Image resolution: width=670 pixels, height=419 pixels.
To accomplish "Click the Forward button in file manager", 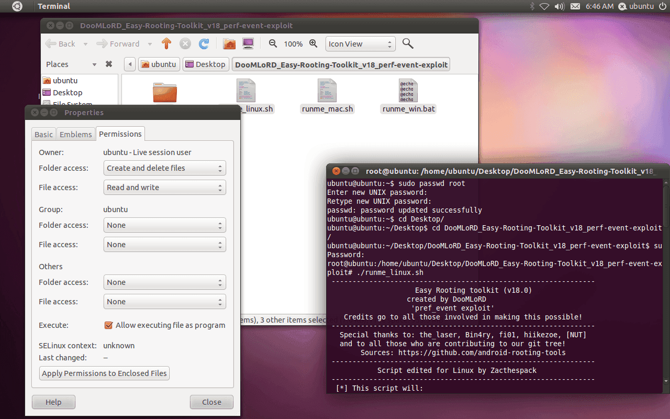I will click(x=119, y=44).
